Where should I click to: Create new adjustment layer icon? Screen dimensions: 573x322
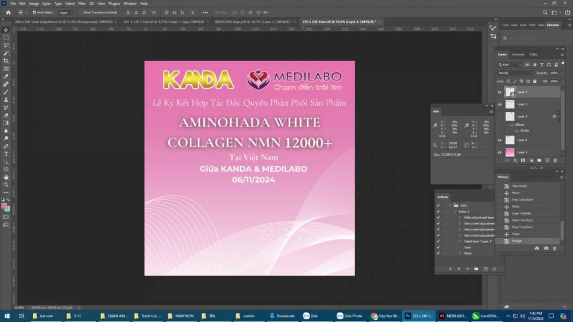[531, 160]
